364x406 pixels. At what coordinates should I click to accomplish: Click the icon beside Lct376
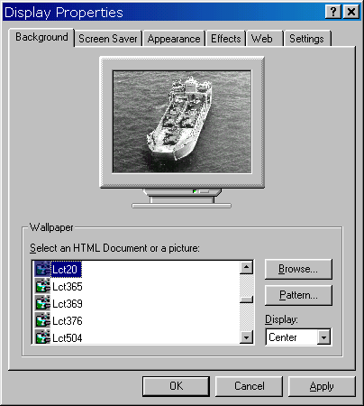[42, 320]
